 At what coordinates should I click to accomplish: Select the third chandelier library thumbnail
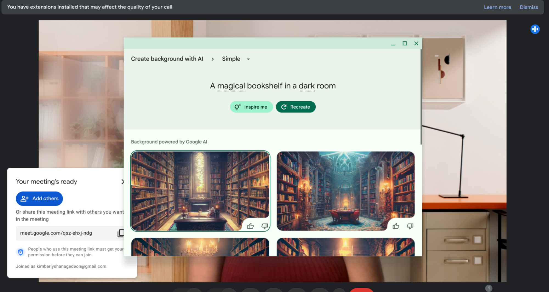(200, 247)
